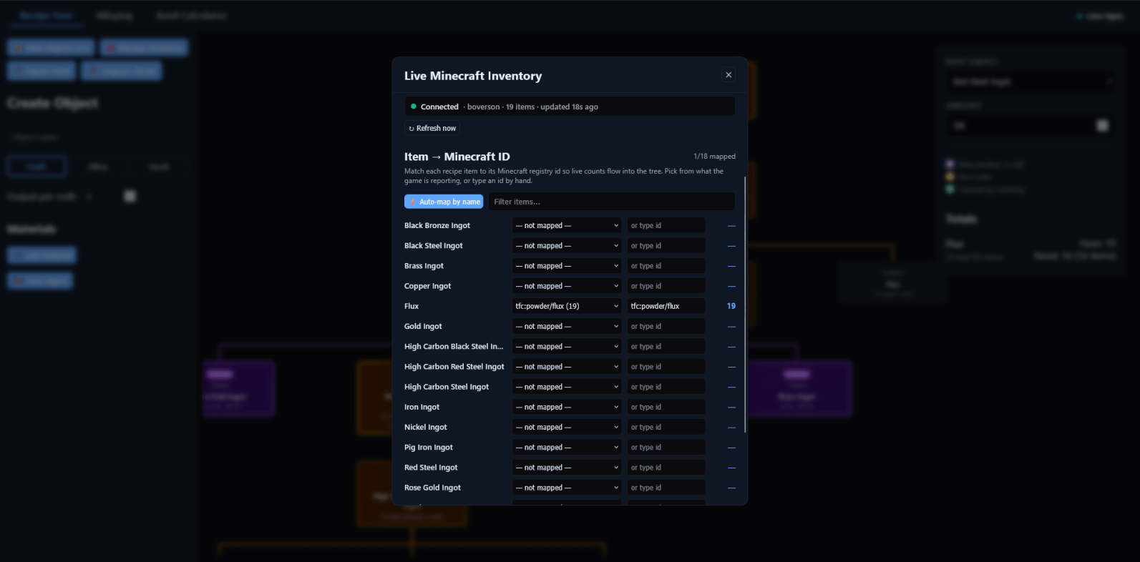This screenshot has width=1140, height=562.
Task: Open the High Carbon Steel Ingot mapping dropdown
Action: point(567,387)
